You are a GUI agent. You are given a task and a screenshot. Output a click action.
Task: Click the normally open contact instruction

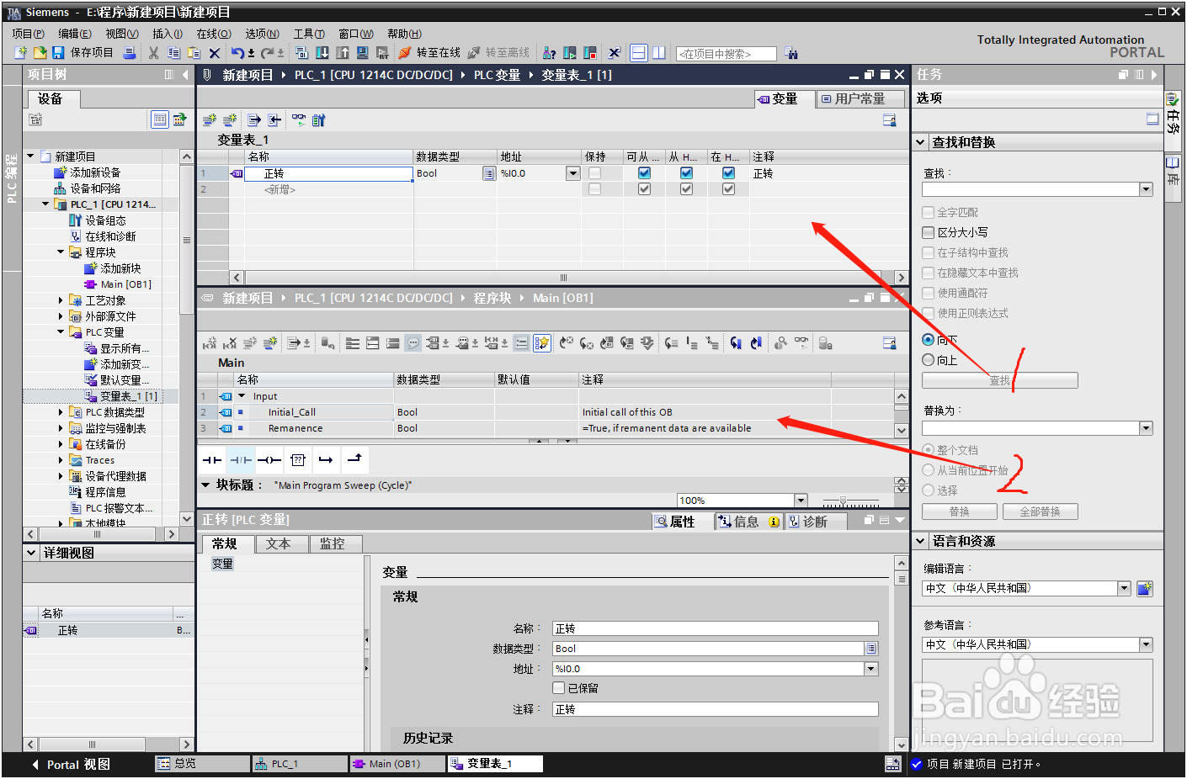[212, 459]
